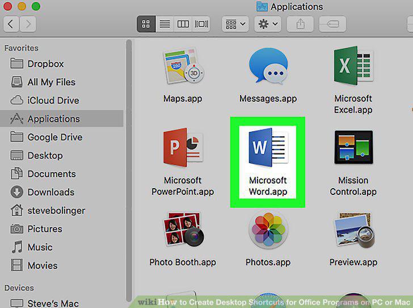Open Pictures in the sidebar

(x=62, y=229)
